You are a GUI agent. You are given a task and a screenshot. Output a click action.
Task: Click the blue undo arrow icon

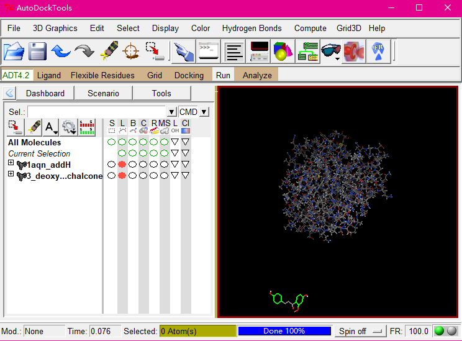point(61,51)
